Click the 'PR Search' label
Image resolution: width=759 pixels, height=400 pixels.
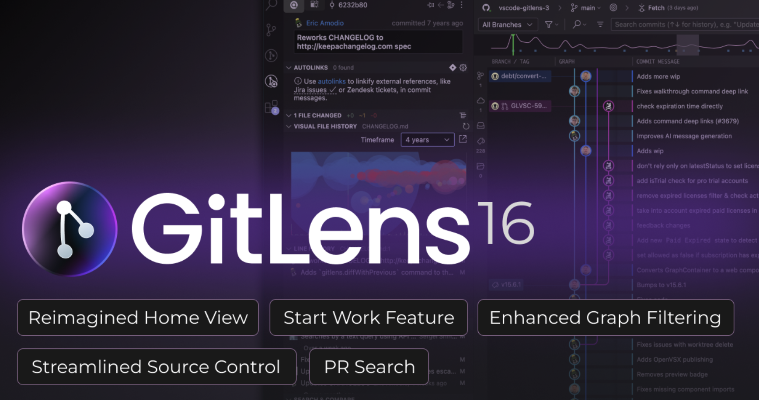tap(369, 367)
